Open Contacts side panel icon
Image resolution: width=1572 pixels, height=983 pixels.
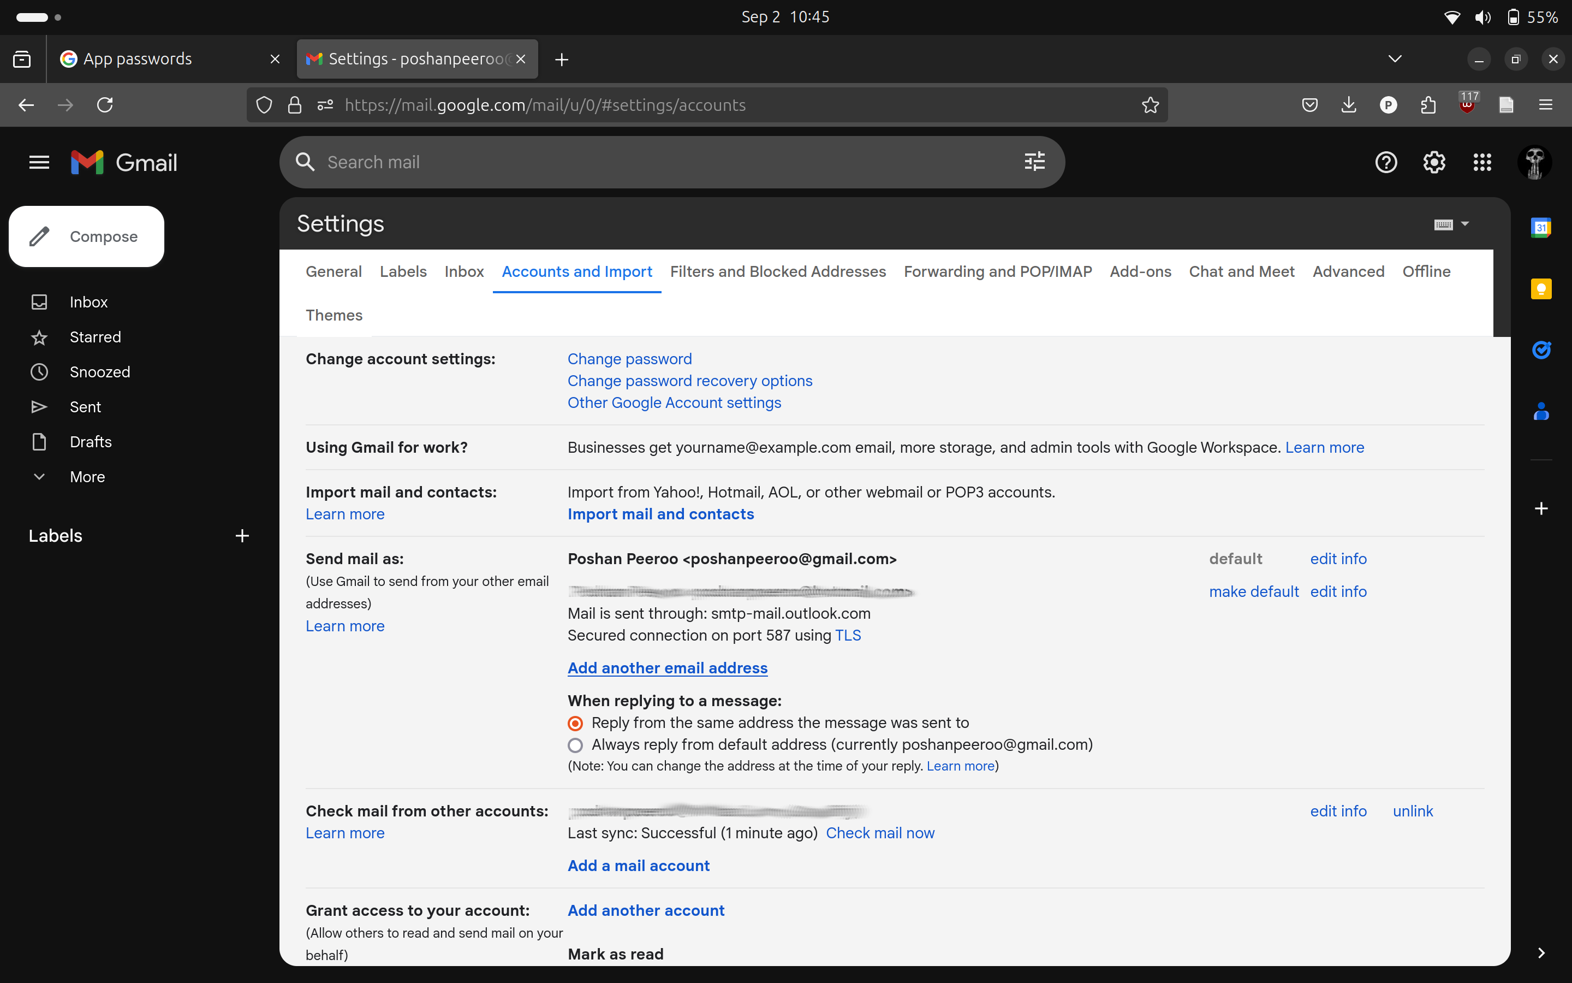(x=1541, y=411)
